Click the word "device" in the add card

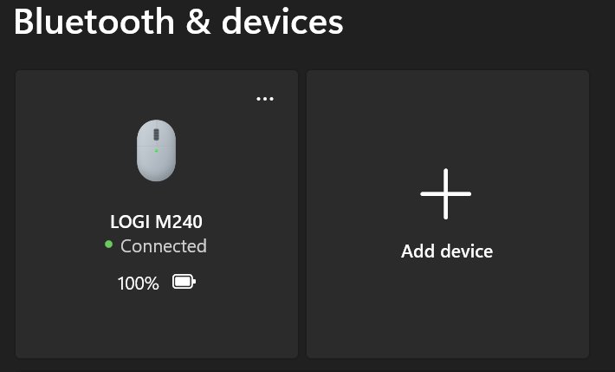click(465, 251)
